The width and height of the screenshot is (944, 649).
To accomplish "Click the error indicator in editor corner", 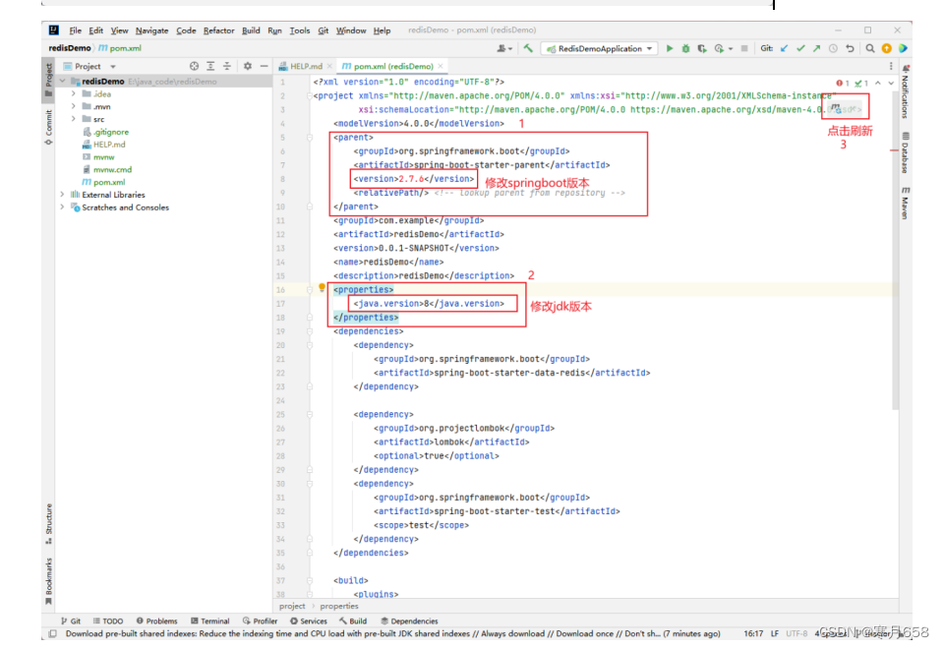I will (x=843, y=83).
